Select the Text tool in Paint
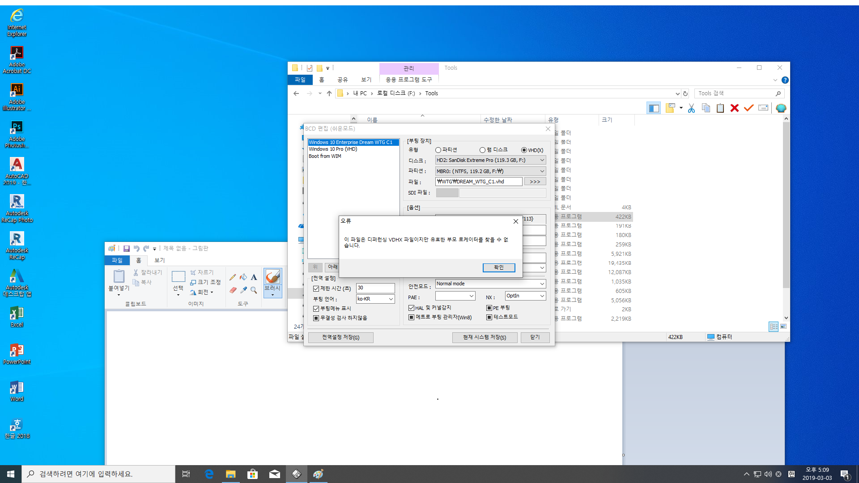859x483 pixels. 254,277
